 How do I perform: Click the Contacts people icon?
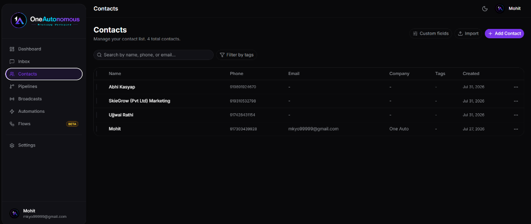[x=12, y=74]
